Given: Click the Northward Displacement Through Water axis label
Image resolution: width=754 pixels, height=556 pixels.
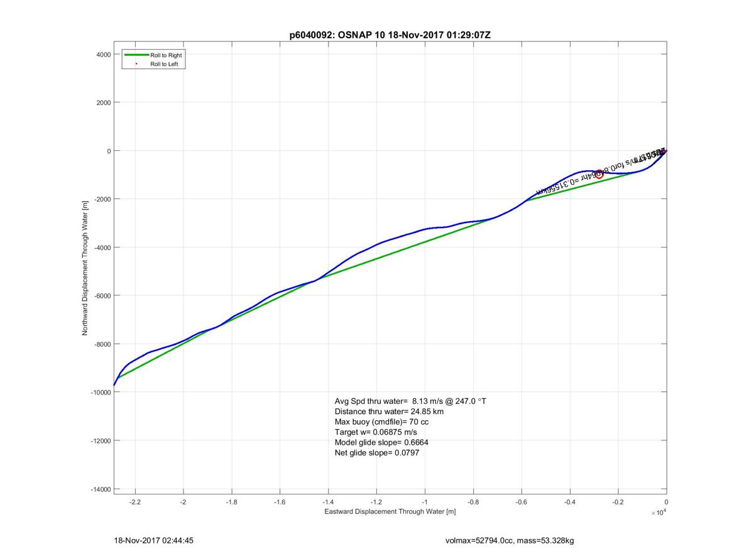Looking at the screenshot, I should point(84,268).
